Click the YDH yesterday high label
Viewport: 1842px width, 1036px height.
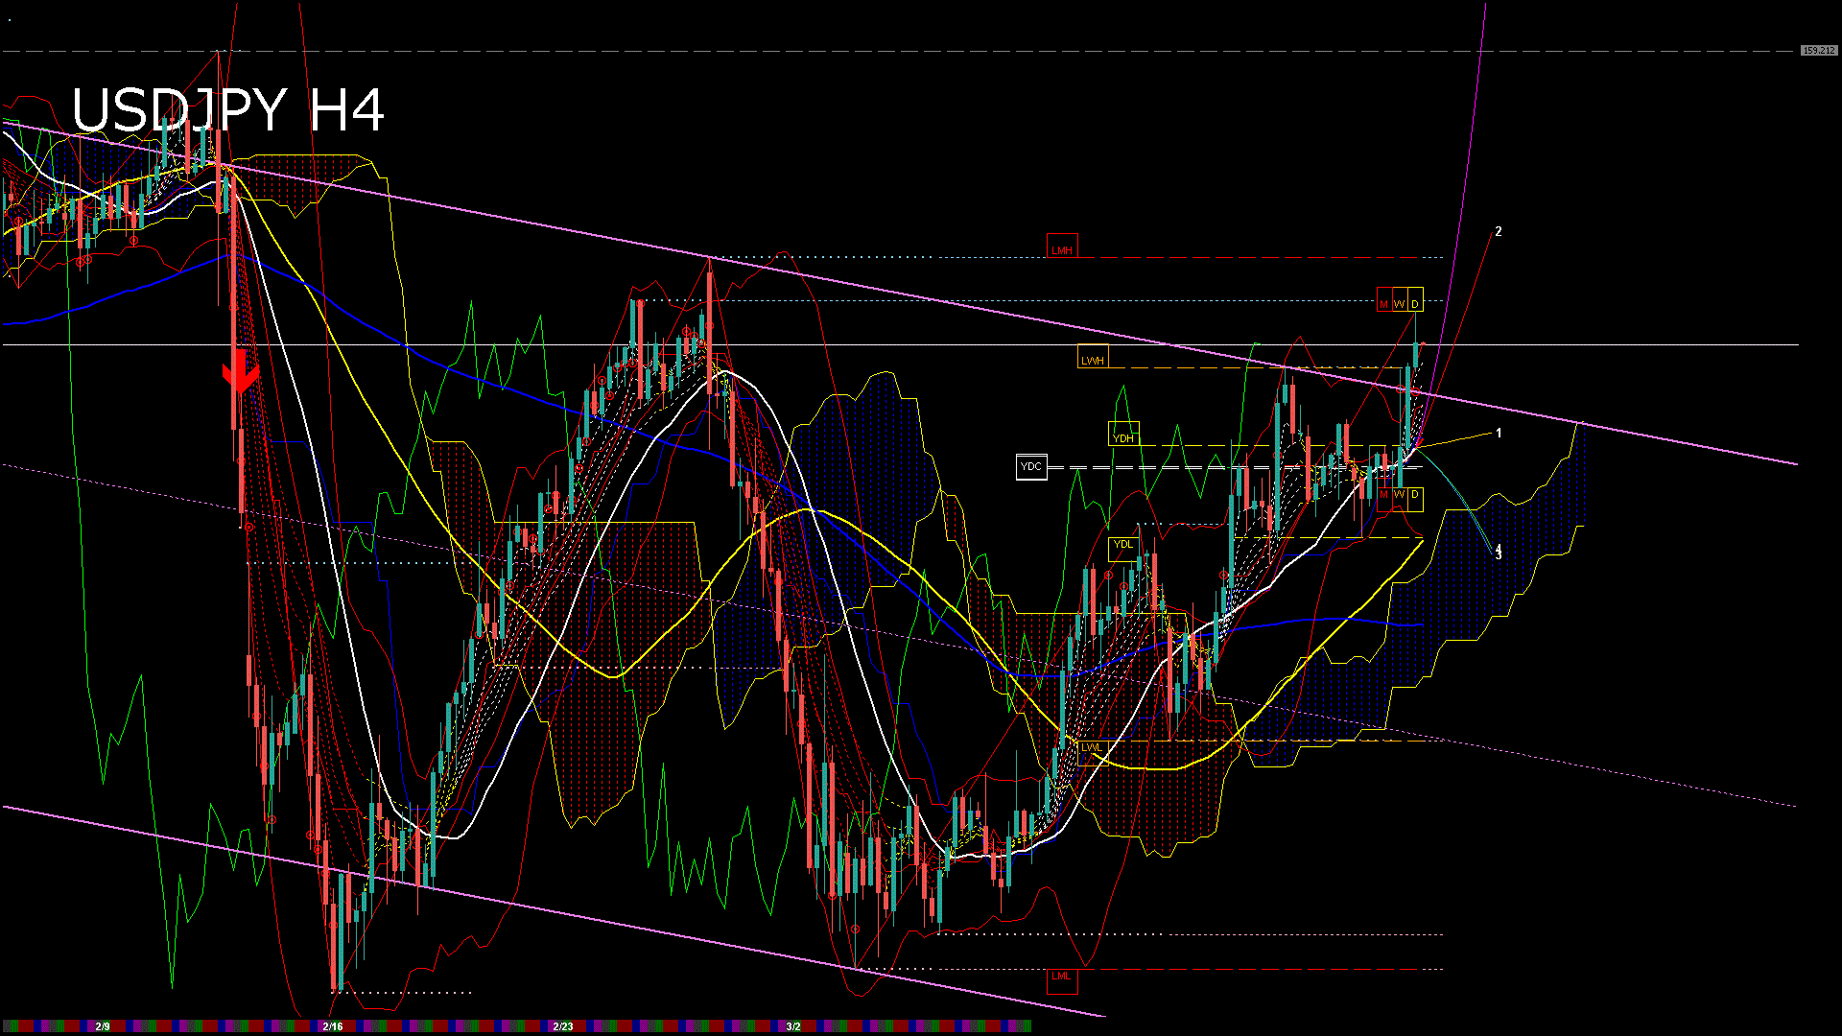point(1123,436)
